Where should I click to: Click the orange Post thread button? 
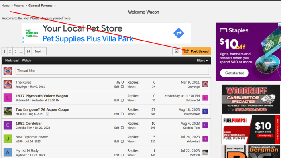196,51
